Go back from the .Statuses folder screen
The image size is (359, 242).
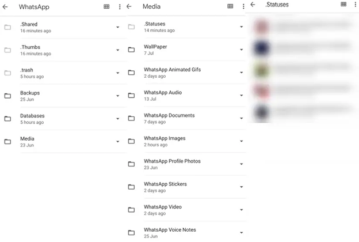253,5
